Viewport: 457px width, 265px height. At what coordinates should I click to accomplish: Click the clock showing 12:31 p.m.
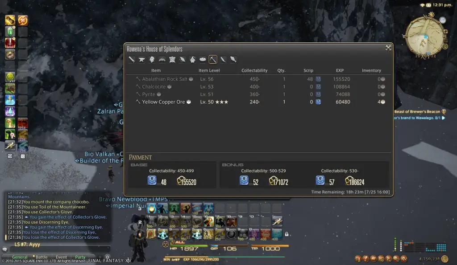click(x=442, y=4)
